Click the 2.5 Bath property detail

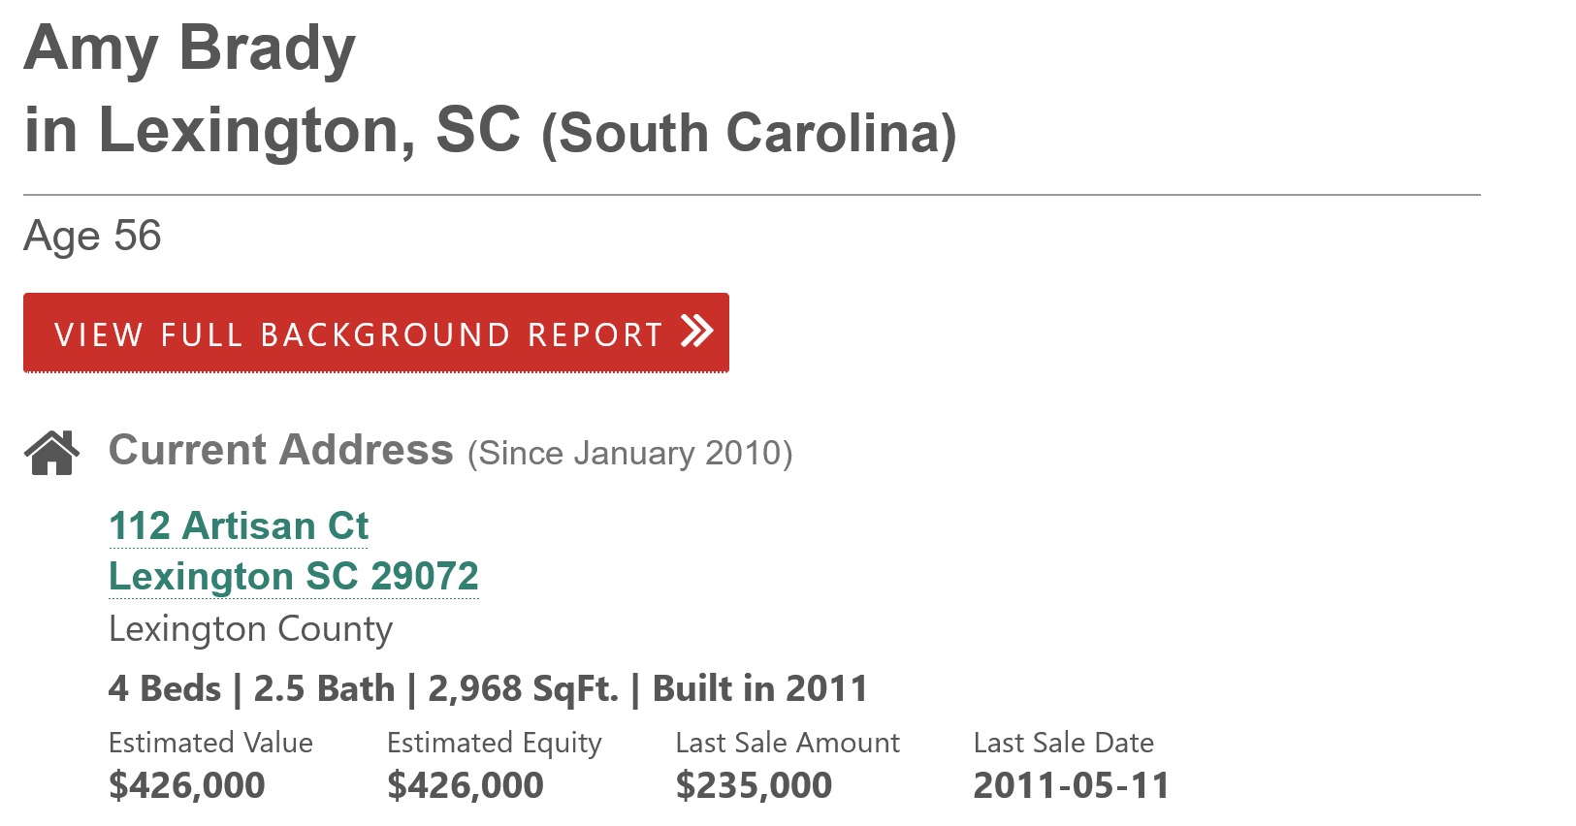pyautogui.click(x=324, y=689)
